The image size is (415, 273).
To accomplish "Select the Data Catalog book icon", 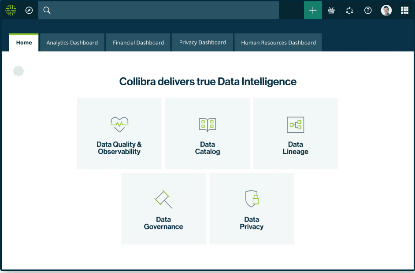I will click(x=207, y=124).
